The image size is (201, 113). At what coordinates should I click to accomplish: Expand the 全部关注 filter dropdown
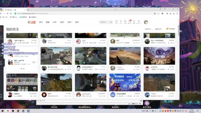pyautogui.click(x=148, y=29)
